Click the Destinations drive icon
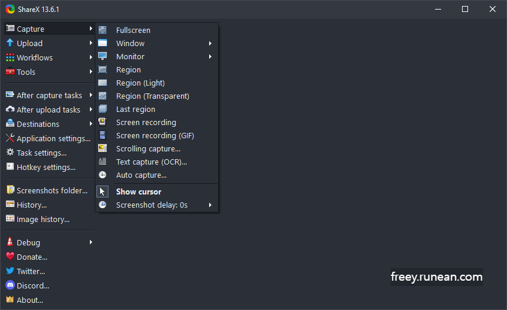 (x=10, y=123)
